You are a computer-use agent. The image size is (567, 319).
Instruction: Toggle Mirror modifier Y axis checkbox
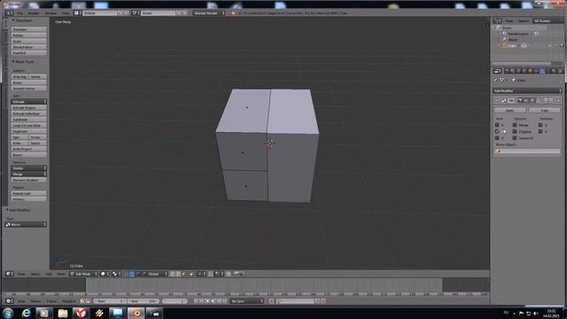pyautogui.click(x=497, y=132)
